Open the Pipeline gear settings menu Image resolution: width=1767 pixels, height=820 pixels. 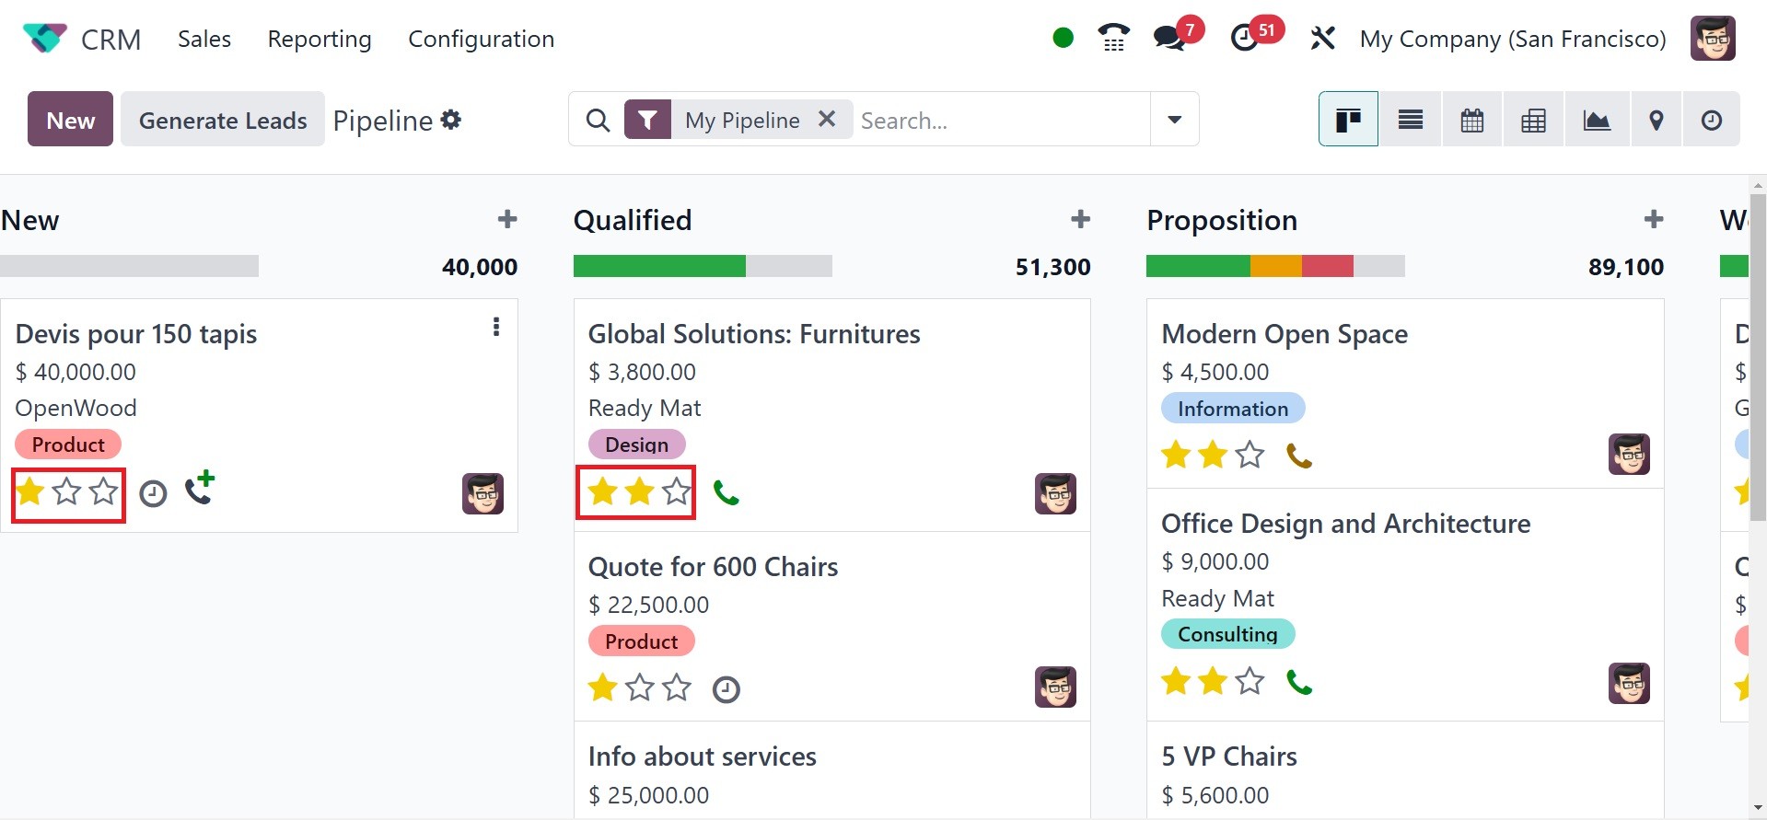451,120
